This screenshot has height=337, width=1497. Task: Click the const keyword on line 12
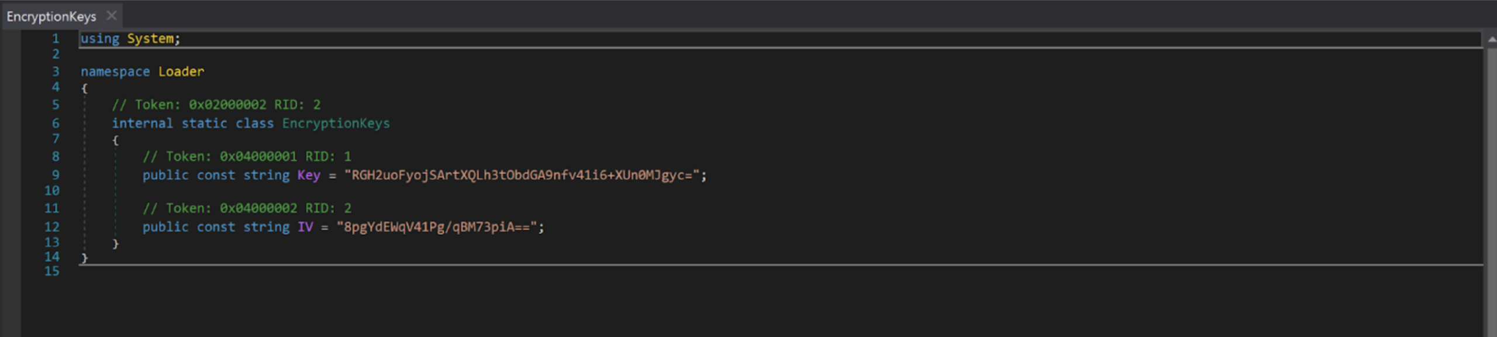pos(215,227)
